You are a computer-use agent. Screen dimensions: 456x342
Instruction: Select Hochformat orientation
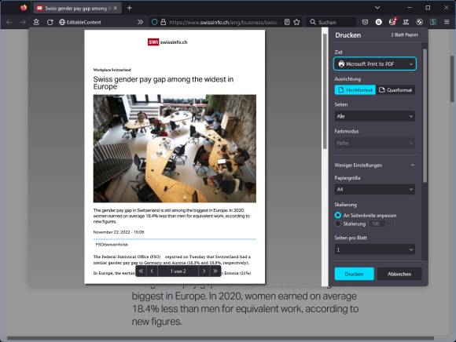355,90
